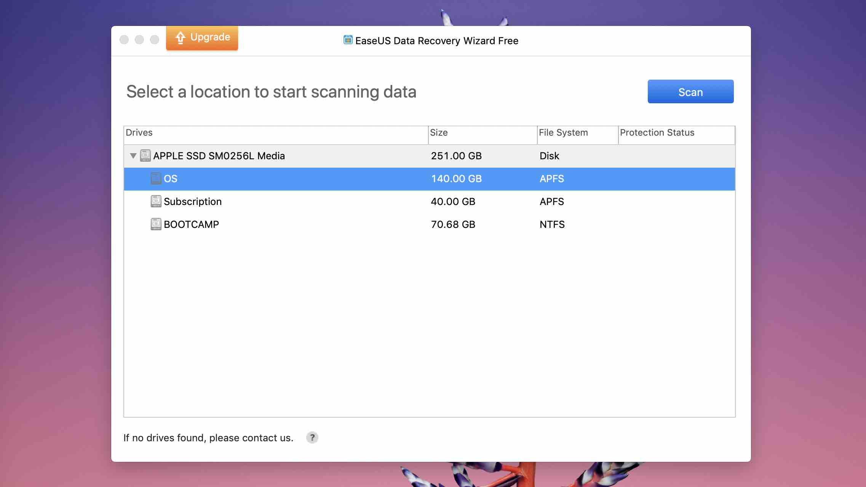Image resolution: width=866 pixels, height=487 pixels.
Task: Click the Disk file system cell
Action: pos(549,156)
